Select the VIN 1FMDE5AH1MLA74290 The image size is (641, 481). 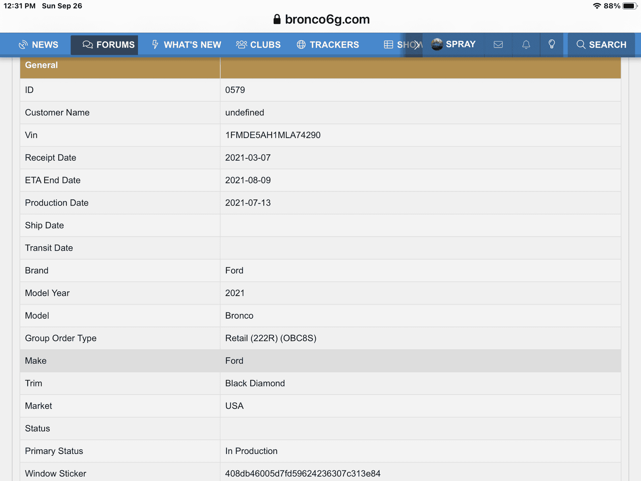pyautogui.click(x=273, y=135)
